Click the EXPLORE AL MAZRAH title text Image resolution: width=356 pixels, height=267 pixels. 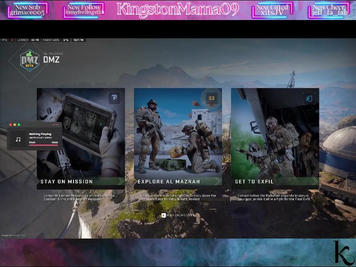[169, 182]
